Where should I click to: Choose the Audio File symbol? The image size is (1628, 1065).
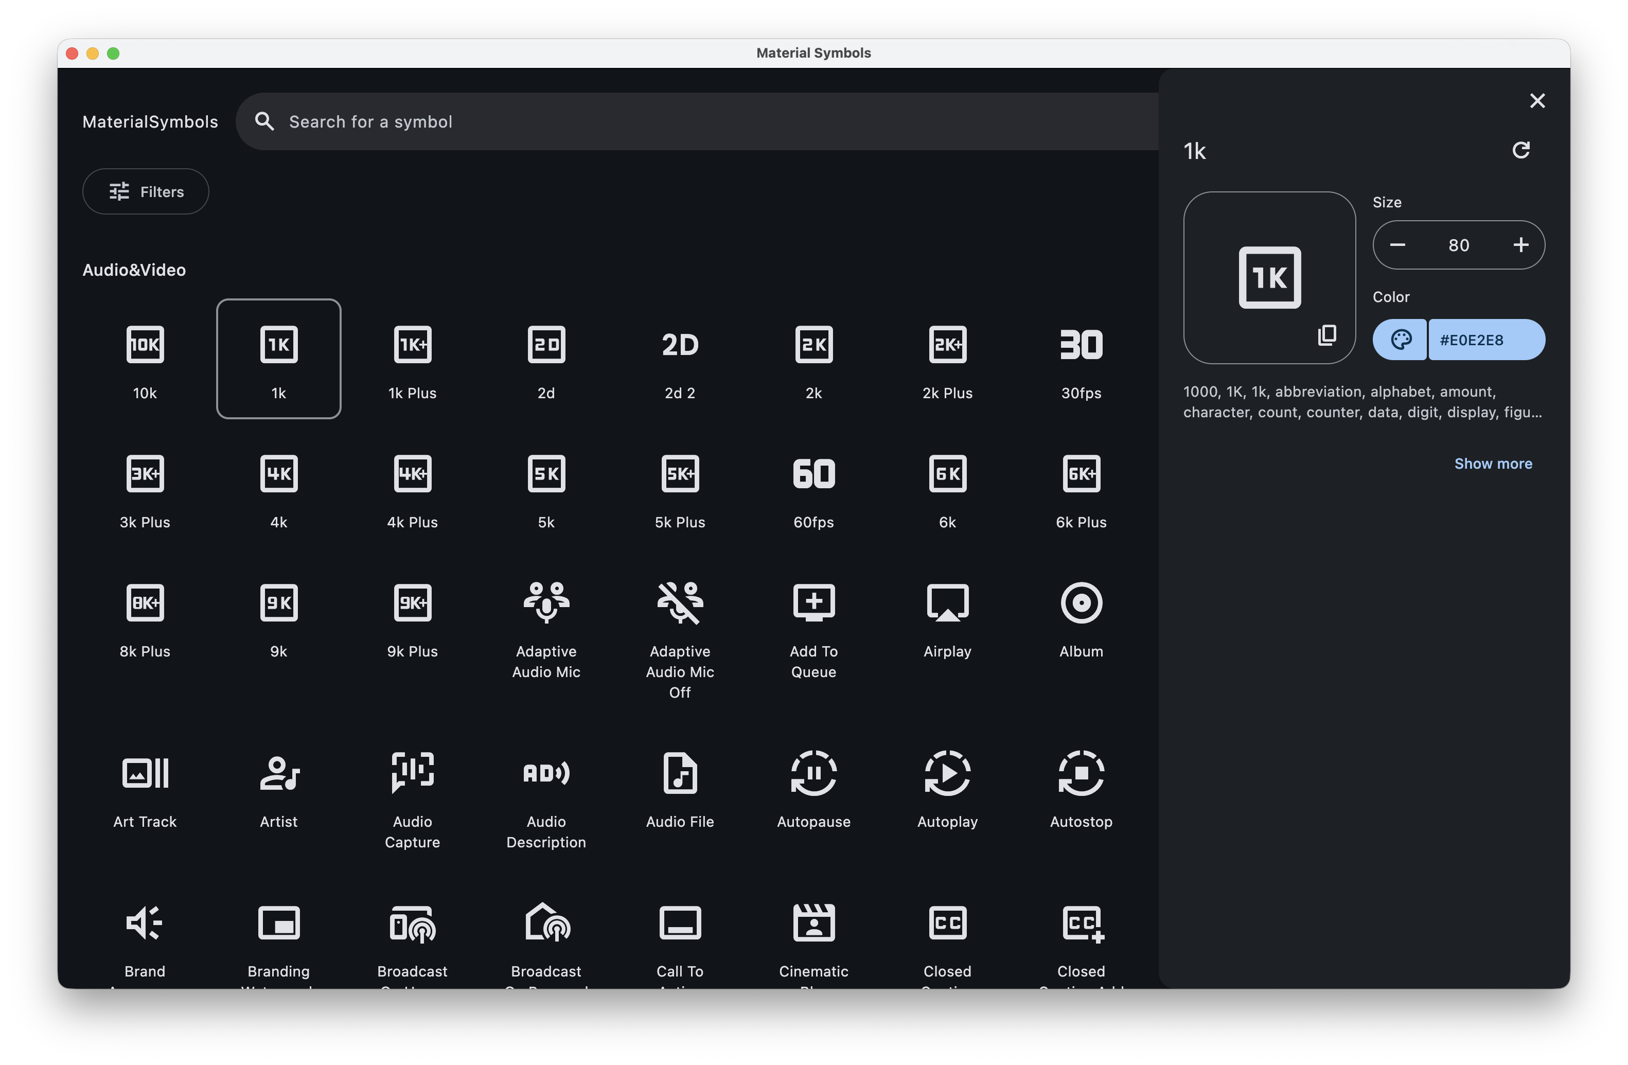pos(680,788)
